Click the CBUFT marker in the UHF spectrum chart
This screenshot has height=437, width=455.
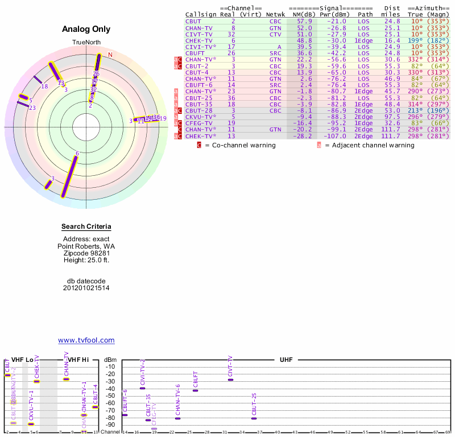click(x=195, y=390)
